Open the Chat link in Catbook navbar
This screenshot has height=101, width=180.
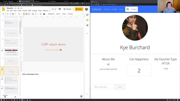click(x=121, y=10)
